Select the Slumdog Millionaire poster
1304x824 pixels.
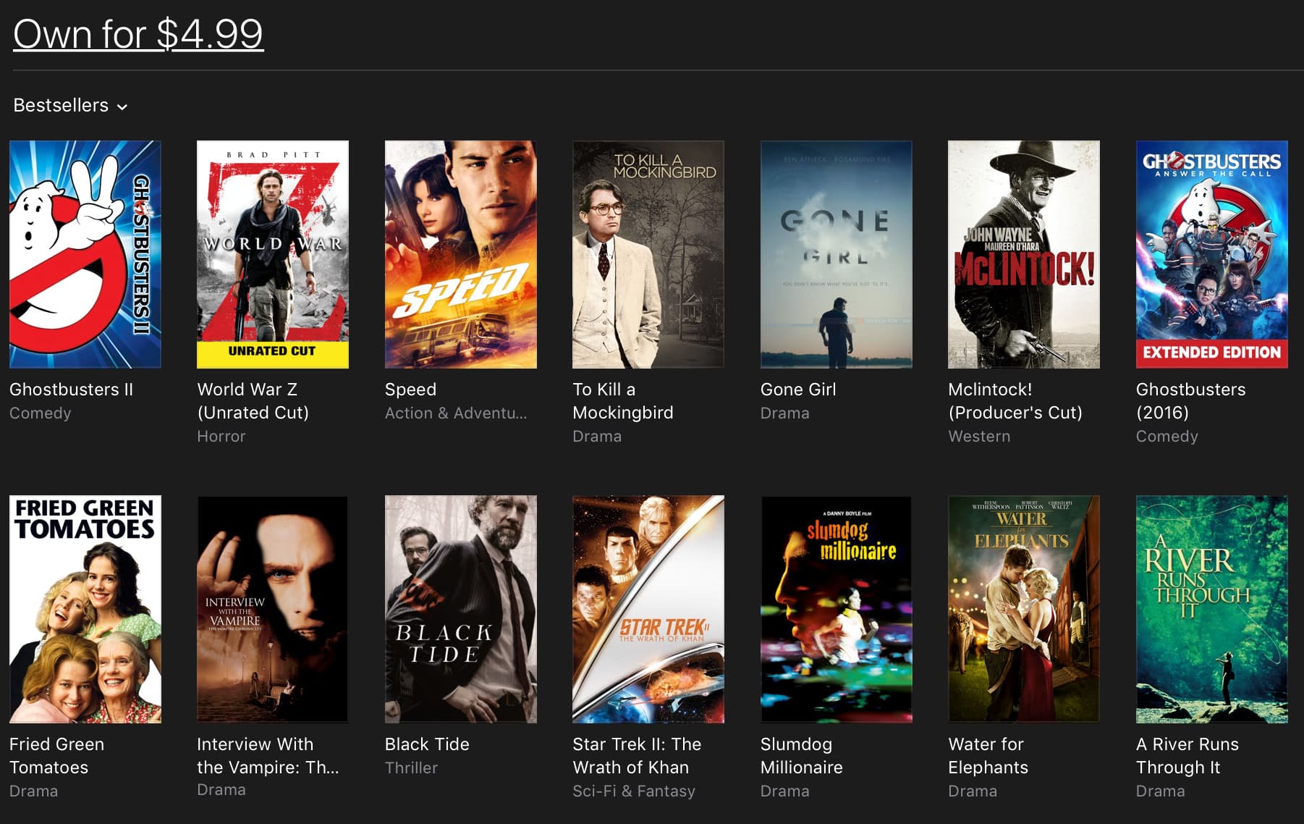[x=837, y=609]
